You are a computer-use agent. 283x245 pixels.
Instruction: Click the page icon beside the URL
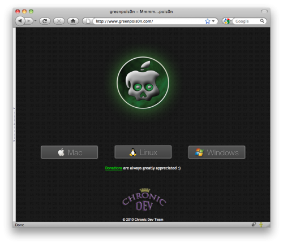coord(88,21)
